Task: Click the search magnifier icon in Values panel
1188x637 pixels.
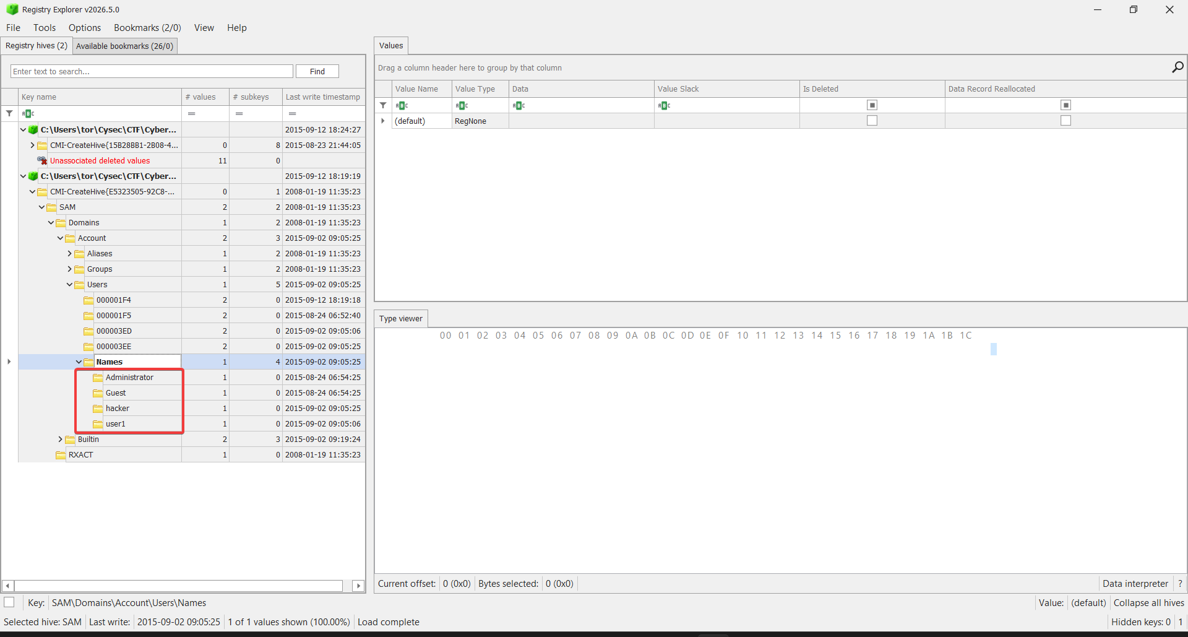Action: [x=1177, y=67]
